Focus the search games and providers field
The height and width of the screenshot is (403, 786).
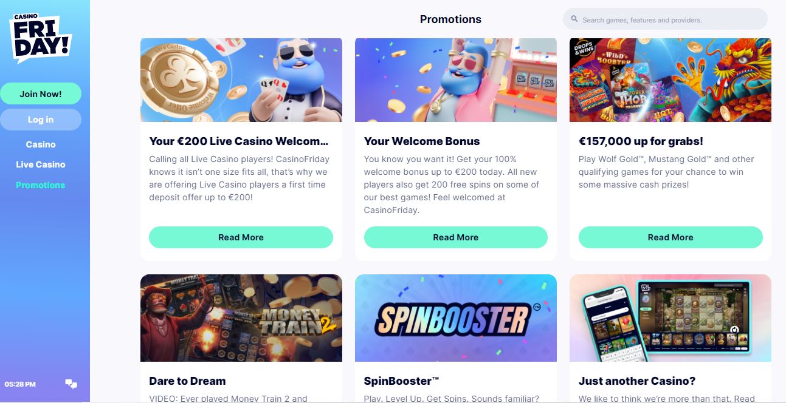coord(665,19)
